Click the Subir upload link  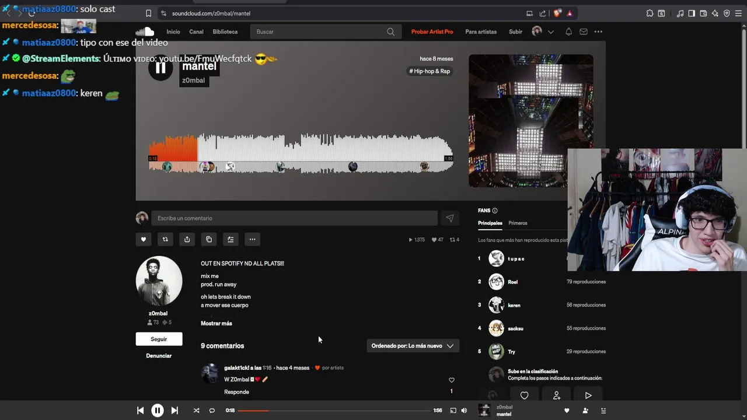[515, 32]
